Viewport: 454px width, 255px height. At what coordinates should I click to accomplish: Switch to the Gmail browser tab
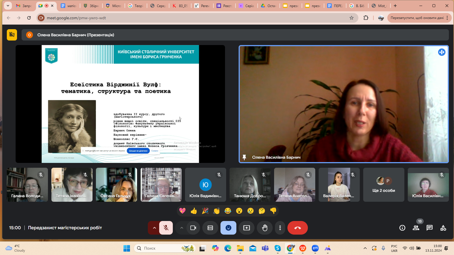[24, 6]
